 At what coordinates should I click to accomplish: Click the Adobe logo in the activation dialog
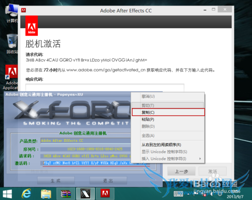click(x=32, y=26)
